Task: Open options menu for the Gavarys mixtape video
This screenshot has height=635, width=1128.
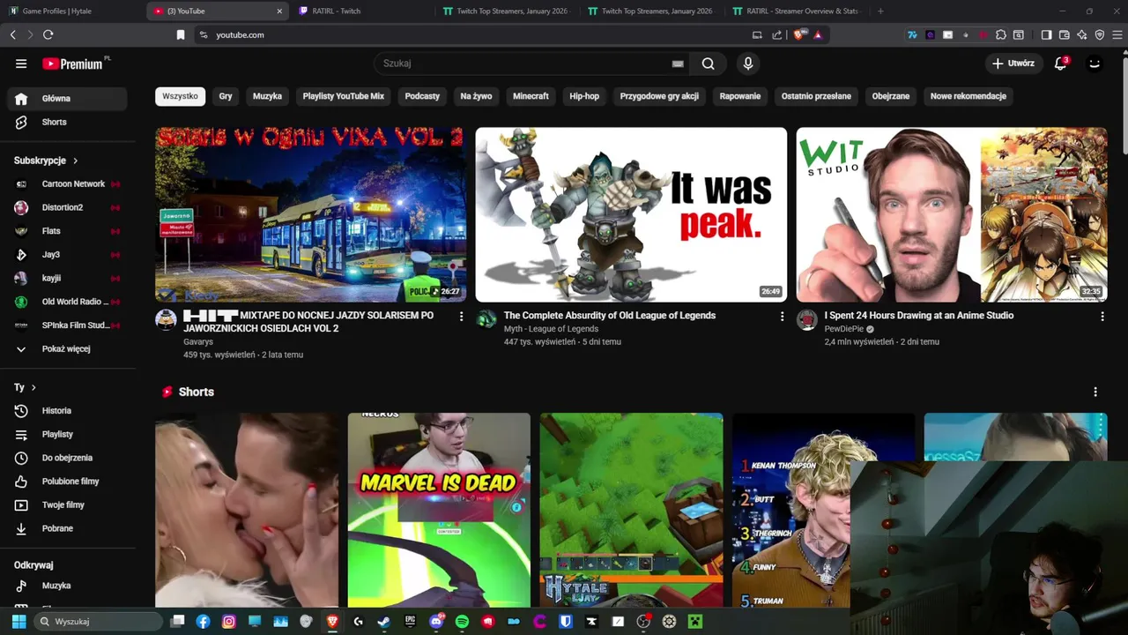Action: [461, 317]
